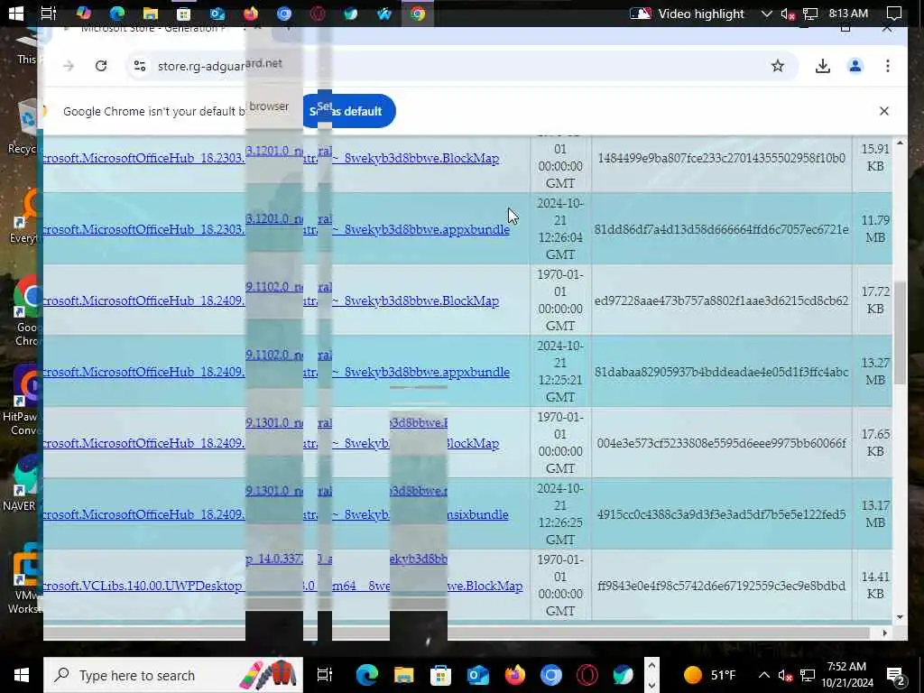Viewport: 924px width, 693px height.
Task: Click Set as default button
Action: [x=349, y=111]
